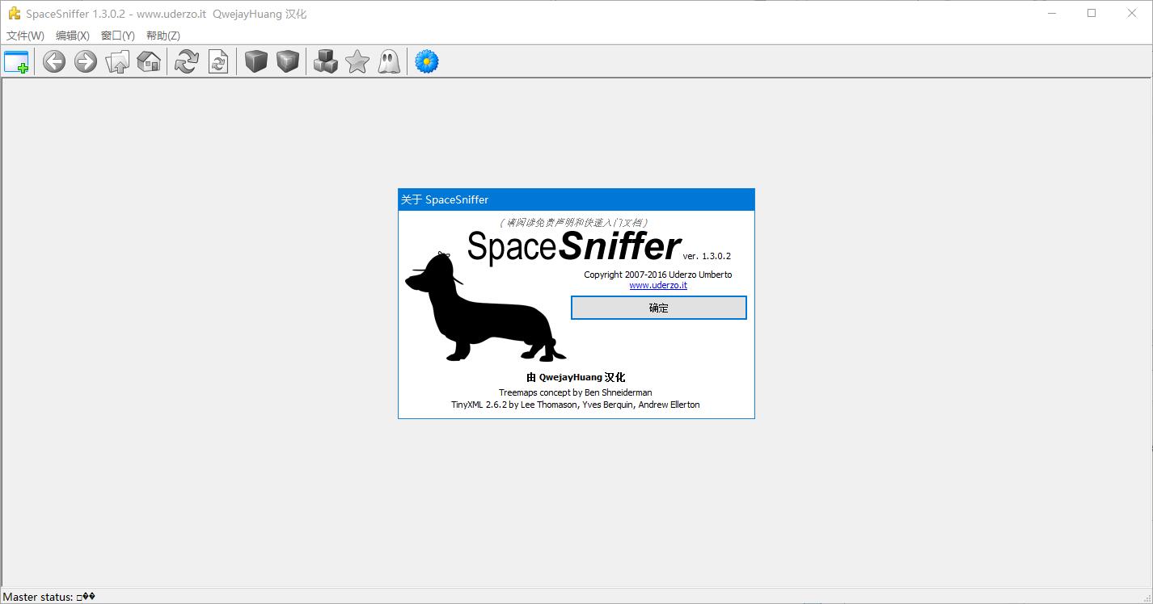This screenshot has height=604, width=1153.
Task: Click the second single grey cube icon
Action: click(288, 61)
